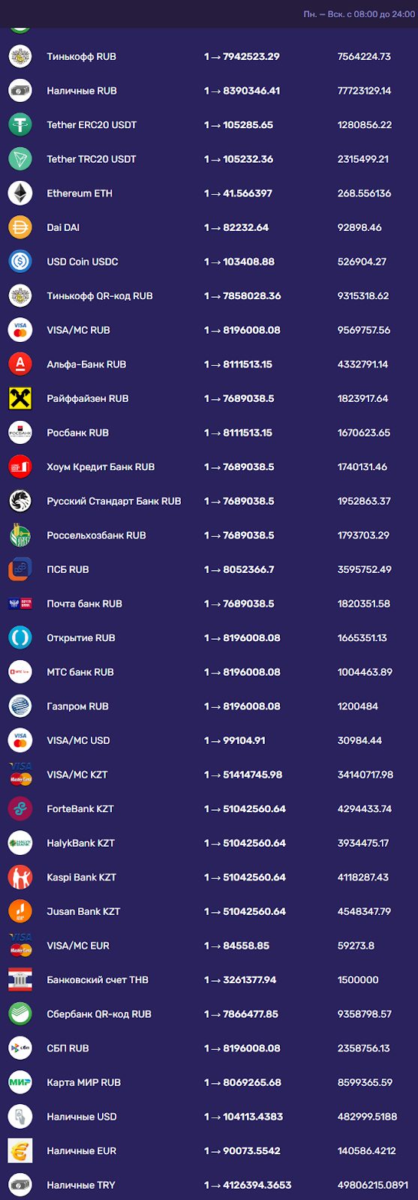This screenshot has height=1200, width=418.
Task: Choose the USD Coin USDC icon
Action: pyautogui.click(x=20, y=261)
